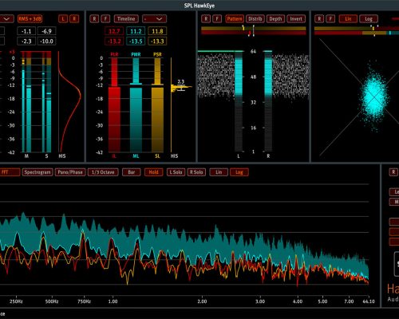Click the 44.10 frequency axis label

tap(369, 301)
